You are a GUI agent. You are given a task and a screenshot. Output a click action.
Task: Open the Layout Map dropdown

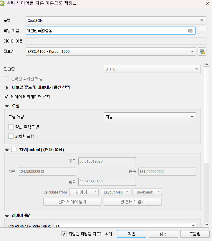[x=115, y=192]
